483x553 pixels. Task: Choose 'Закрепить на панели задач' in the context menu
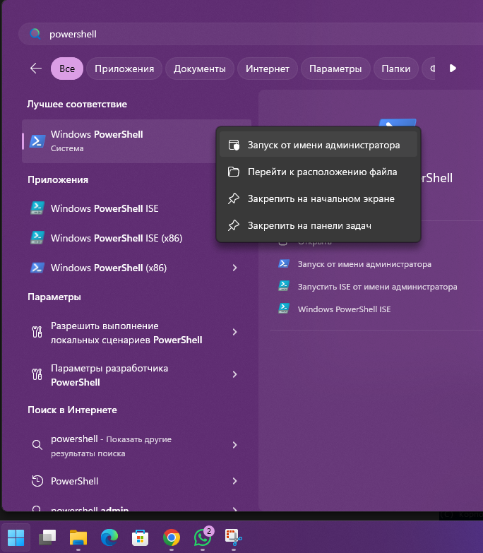click(318, 225)
